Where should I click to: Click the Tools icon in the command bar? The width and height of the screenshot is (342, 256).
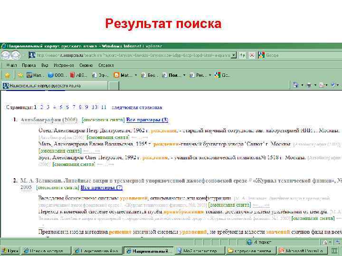[333, 85]
